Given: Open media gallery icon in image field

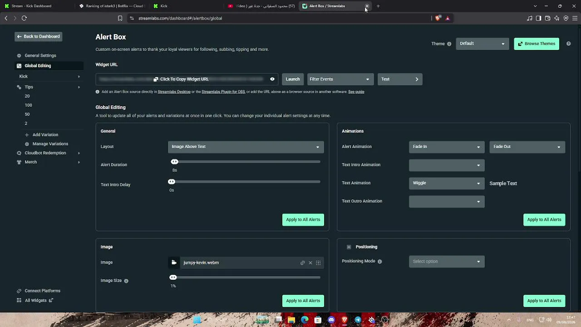Looking at the screenshot, I should 318,263.
